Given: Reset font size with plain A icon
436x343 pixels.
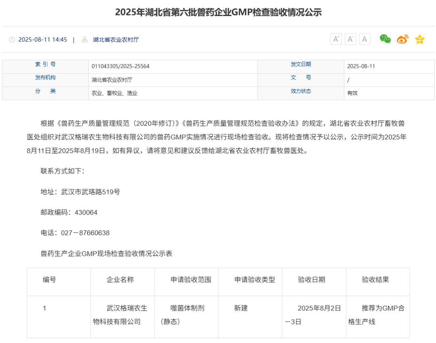Looking at the screenshot, I should click(365, 39).
